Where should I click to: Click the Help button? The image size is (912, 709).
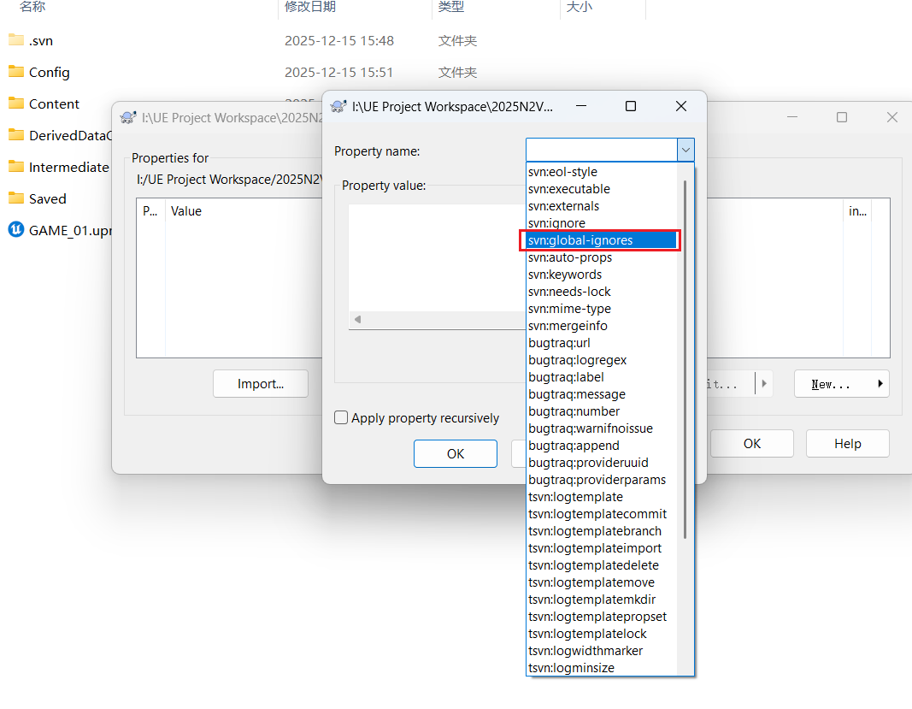[x=847, y=443]
